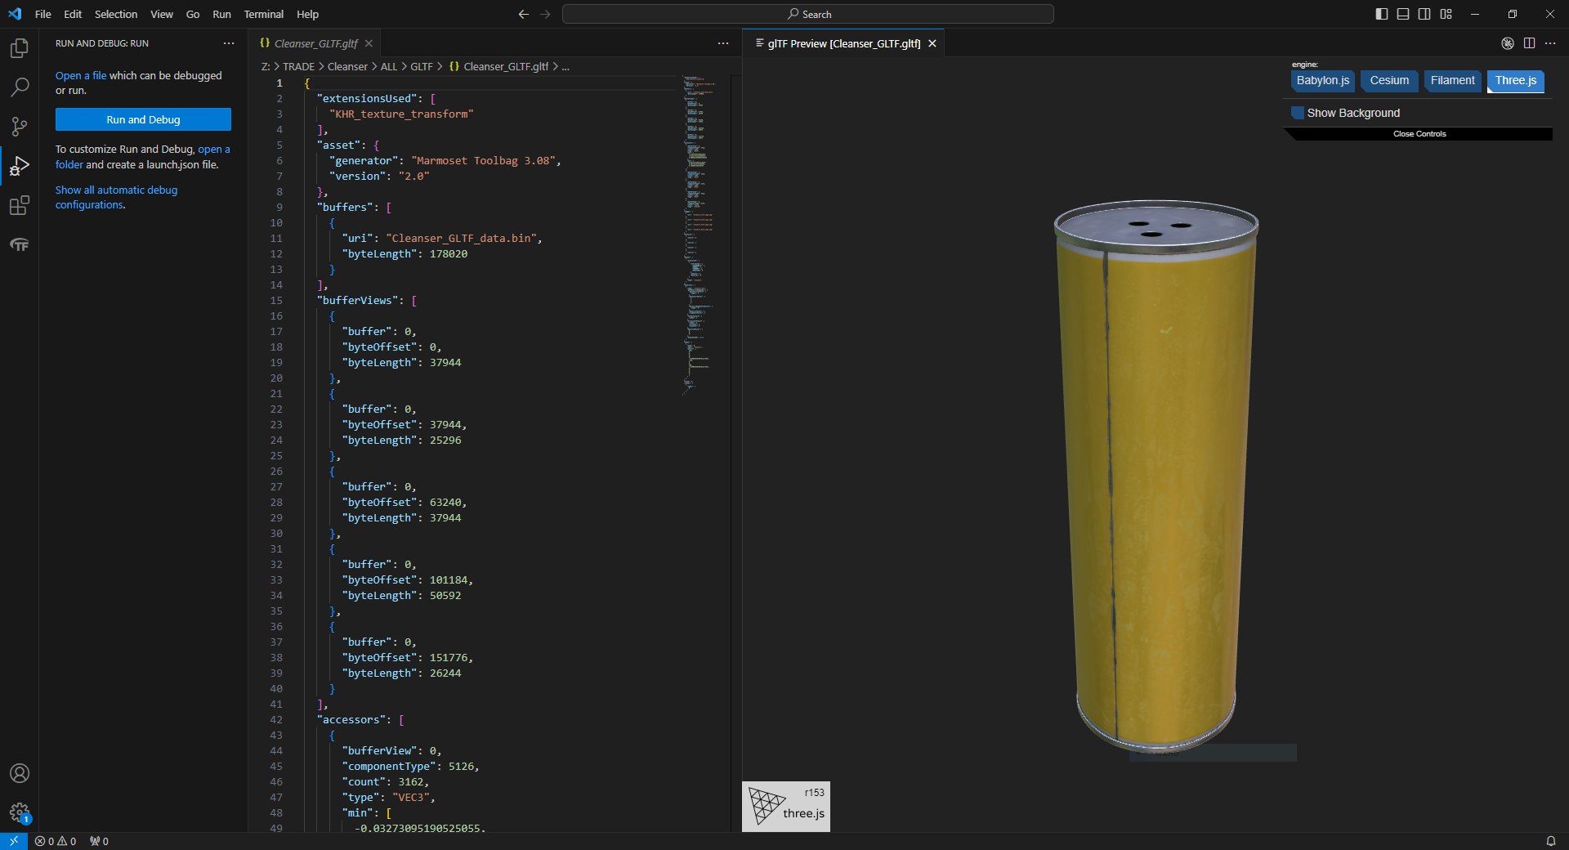Enable the Show Background checkbox
Image resolution: width=1569 pixels, height=850 pixels.
pos(1298,113)
